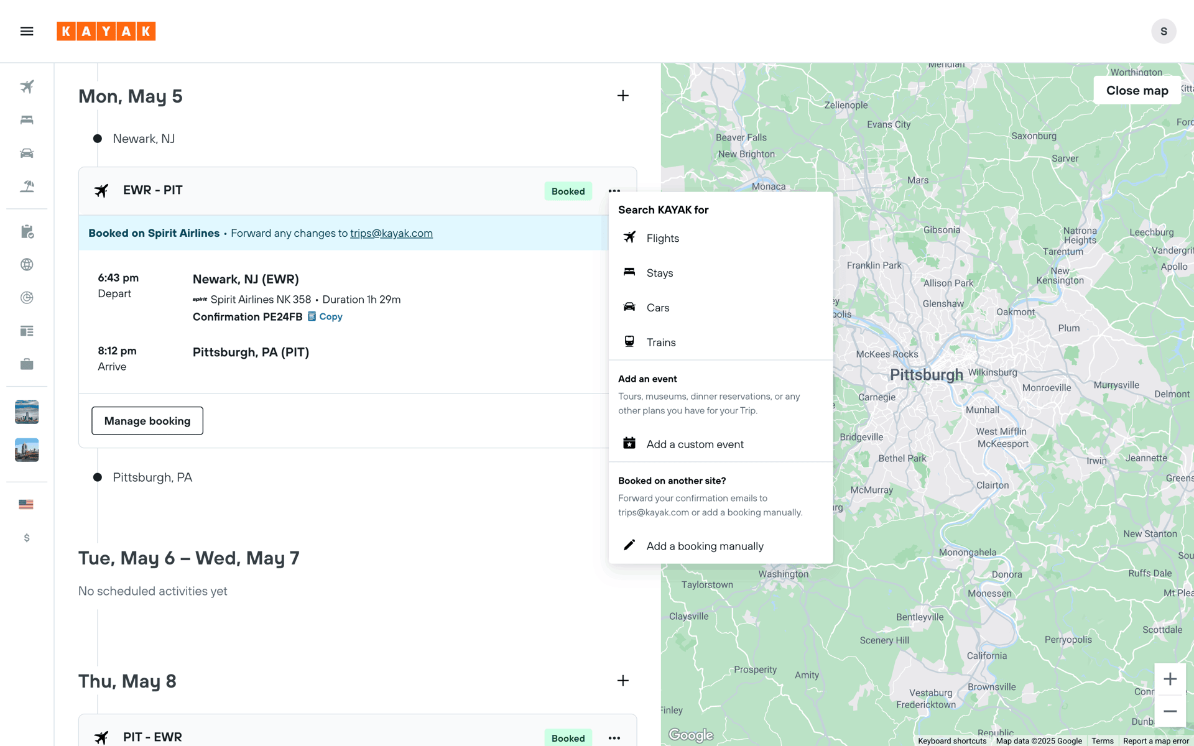The height and width of the screenshot is (746, 1194).
Task: Click the Mon, May 5 date heading
Action: tap(130, 96)
